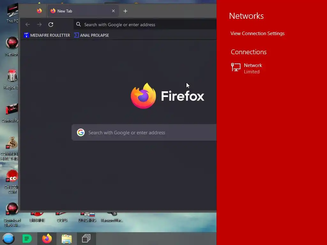Screen dimensions: 327x245
Task: Click the Firefox taskbar button
Action: [x=47, y=239]
